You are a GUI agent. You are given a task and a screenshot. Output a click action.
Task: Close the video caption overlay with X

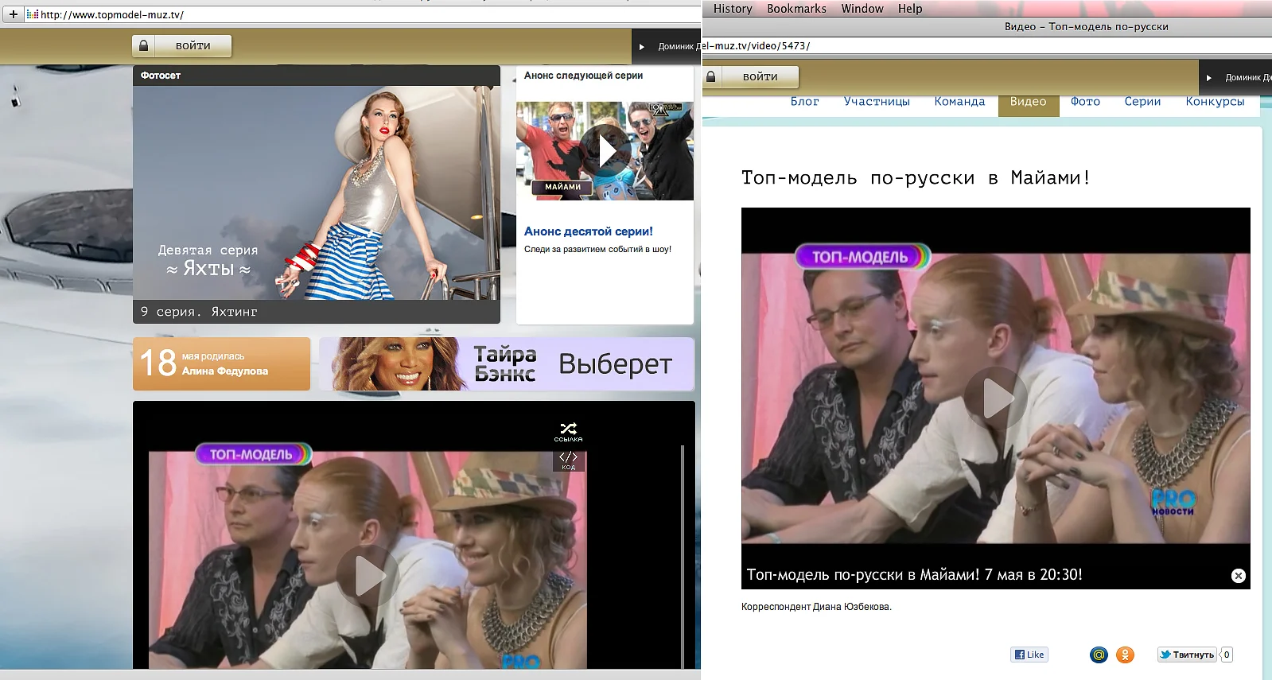(1238, 576)
